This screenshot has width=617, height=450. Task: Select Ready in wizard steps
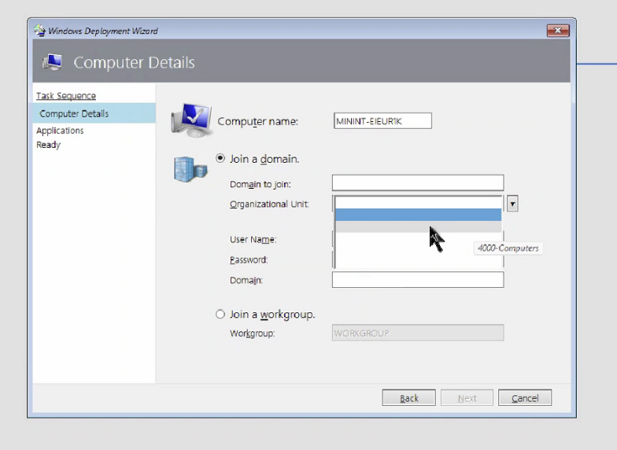tap(49, 145)
